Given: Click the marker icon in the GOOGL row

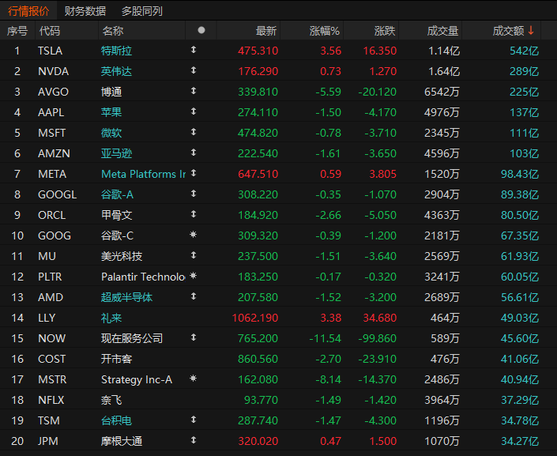Looking at the screenshot, I should [x=194, y=194].
